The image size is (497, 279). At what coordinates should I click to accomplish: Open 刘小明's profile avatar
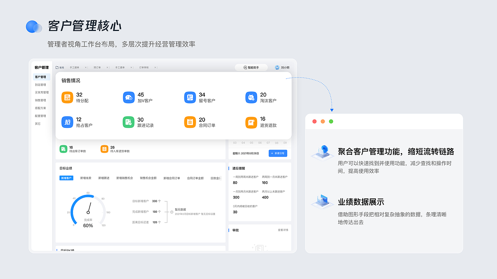(277, 67)
